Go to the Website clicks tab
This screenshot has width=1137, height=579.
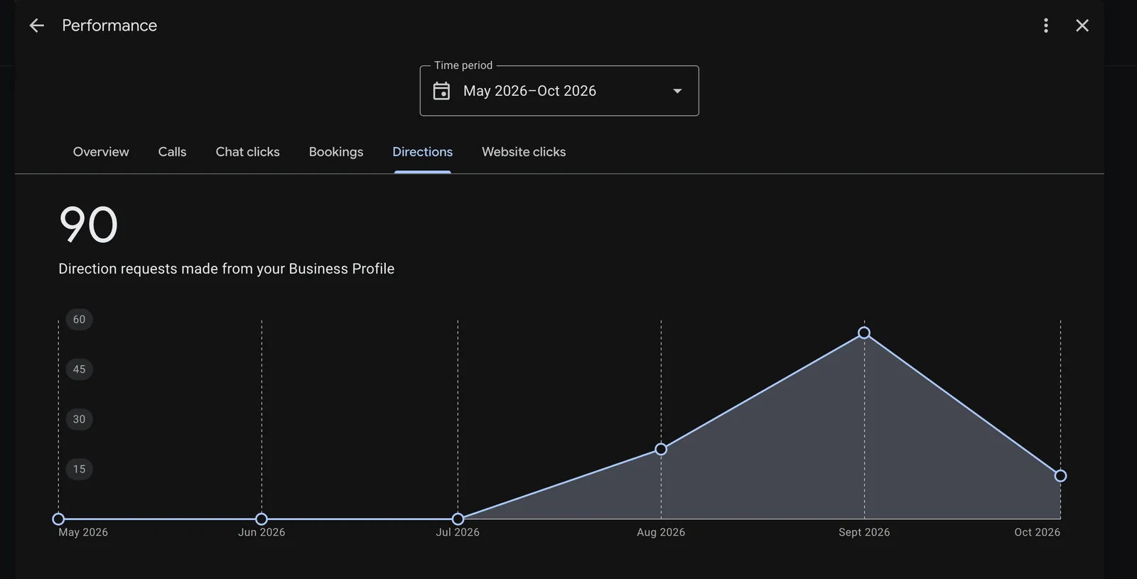point(524,152)
